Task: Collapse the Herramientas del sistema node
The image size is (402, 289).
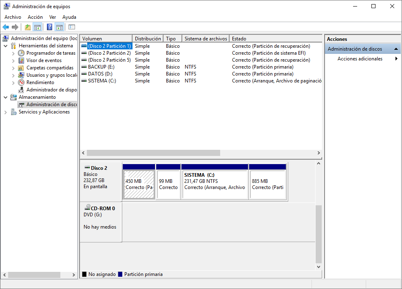Action: point(6,46)
